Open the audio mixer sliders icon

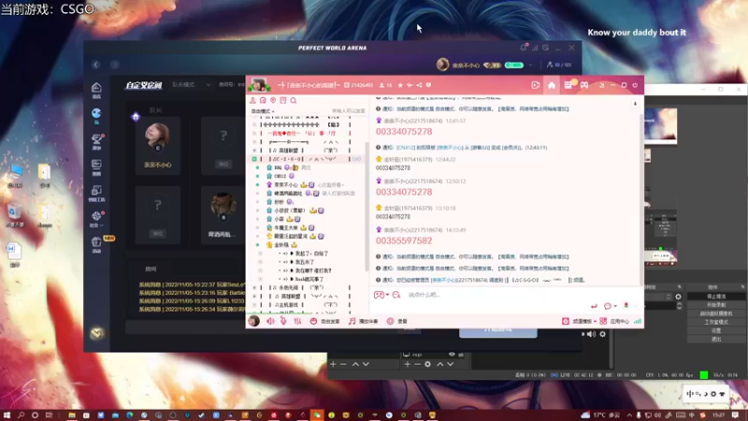tap(297, 321)
